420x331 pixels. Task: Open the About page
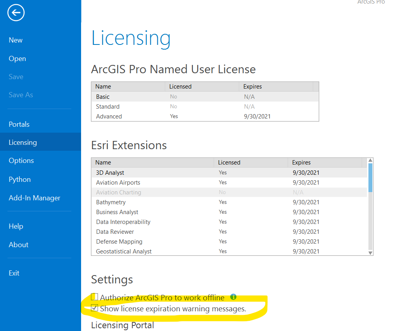pos(18,244)
